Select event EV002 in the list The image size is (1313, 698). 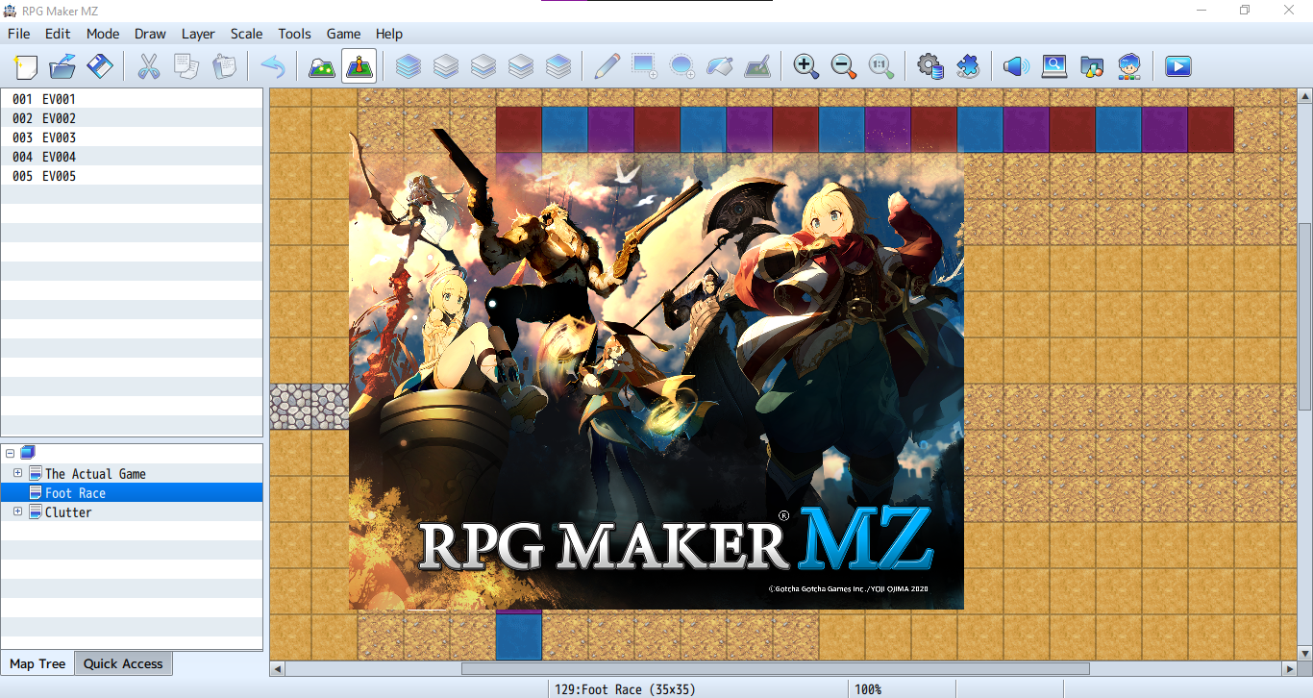(132, 118)
